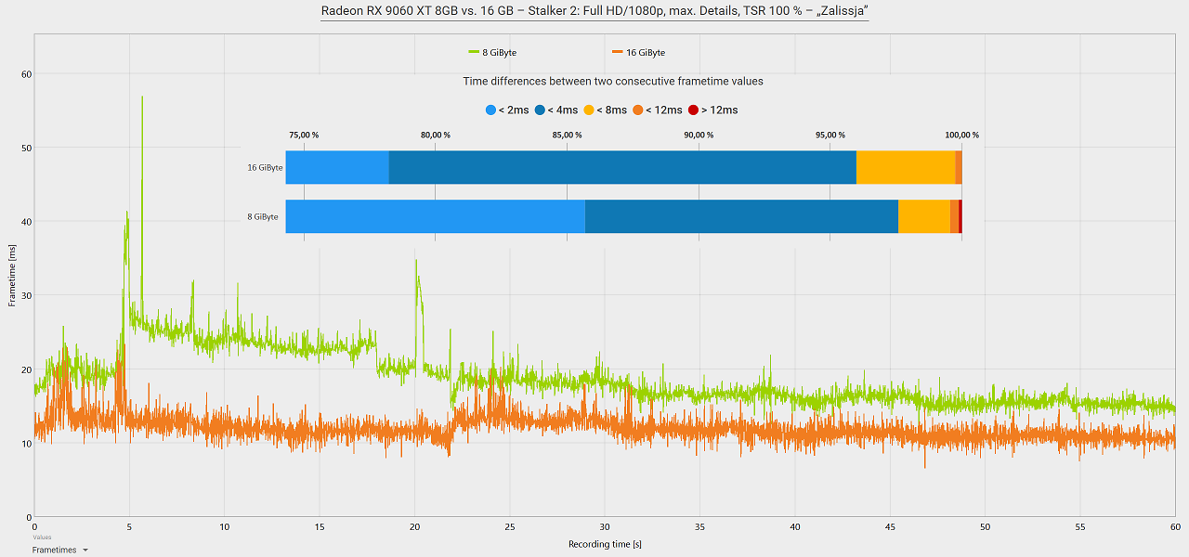Select the 16 GiByte yellow bar segment
This screenshot has width=1189, height=557.
[x=906, y=167]
